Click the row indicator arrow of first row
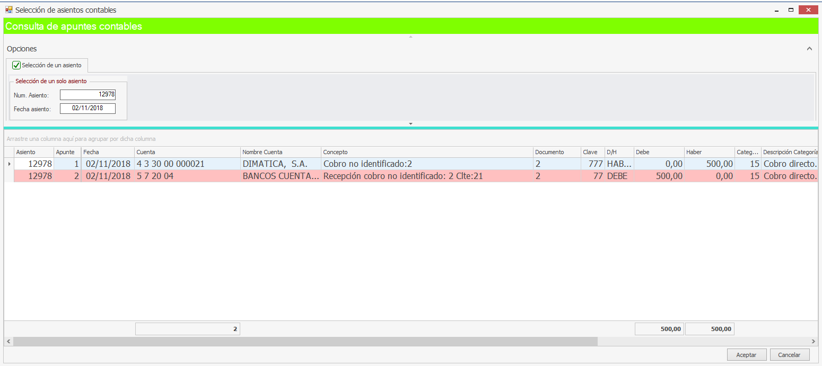 pos(8,164)
